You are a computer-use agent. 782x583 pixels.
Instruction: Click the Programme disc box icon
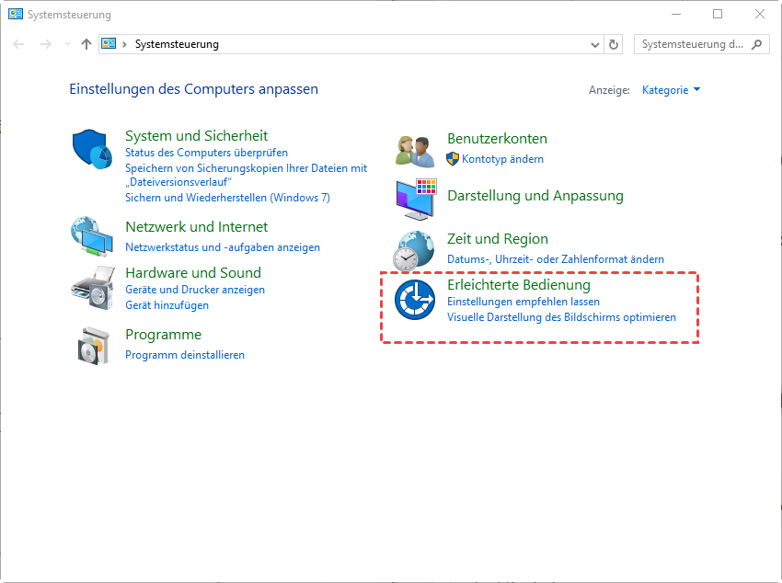pos(92,345)
